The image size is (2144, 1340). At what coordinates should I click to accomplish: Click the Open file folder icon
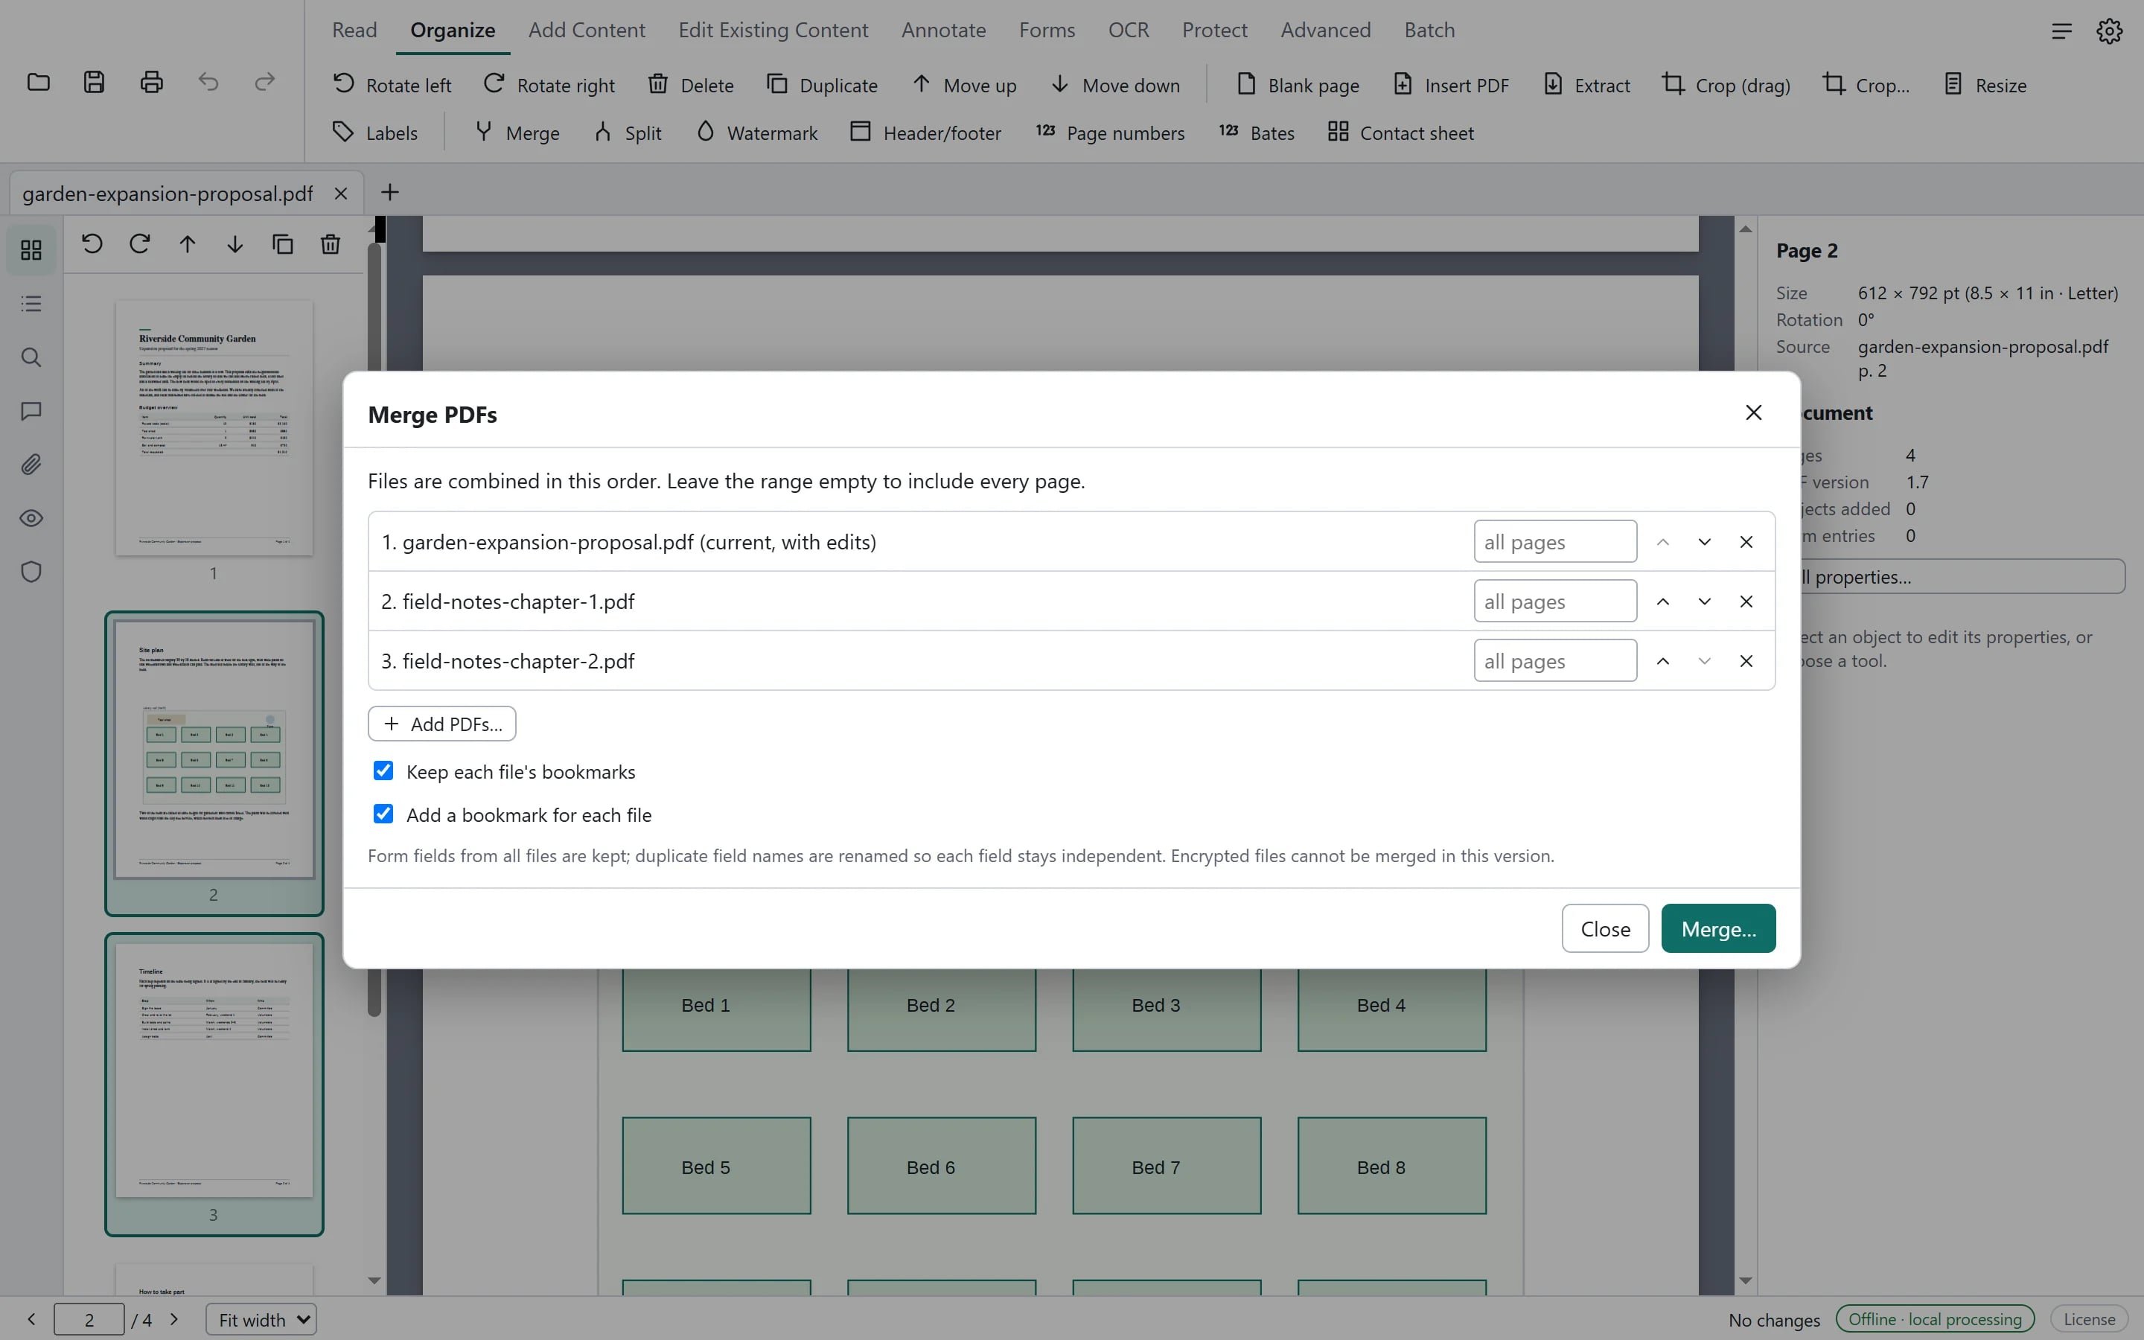(x=38, y=83)
